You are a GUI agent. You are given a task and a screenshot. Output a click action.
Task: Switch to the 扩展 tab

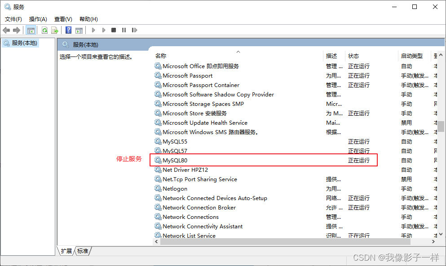(66, 251)
